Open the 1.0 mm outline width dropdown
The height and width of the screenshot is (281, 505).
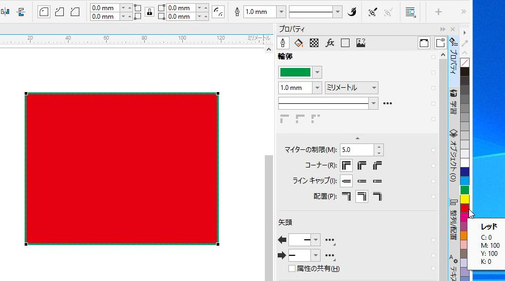point(317,88)
